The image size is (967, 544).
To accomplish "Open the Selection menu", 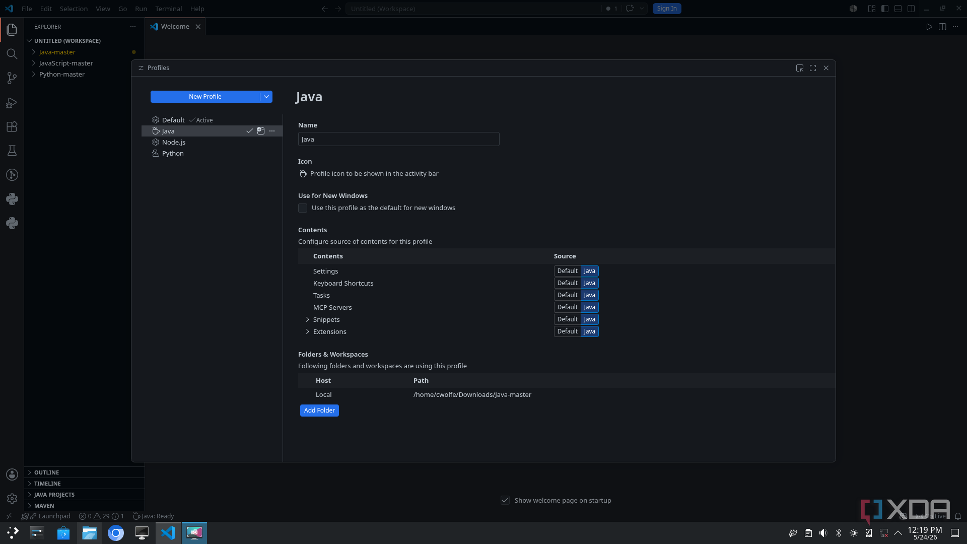I will click(x=74, y=9).
